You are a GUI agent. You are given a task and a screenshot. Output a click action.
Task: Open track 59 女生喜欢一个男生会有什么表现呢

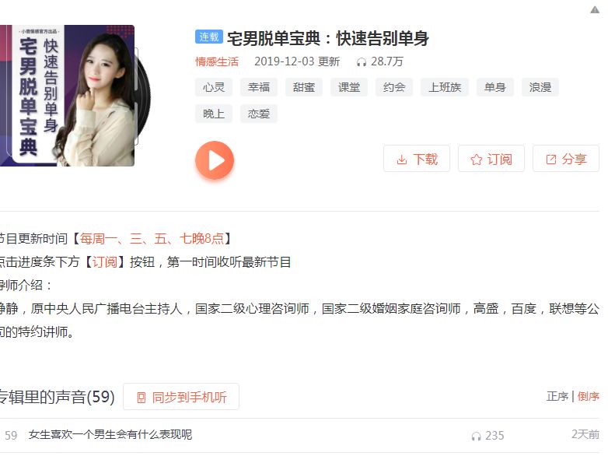coord(110,435)
